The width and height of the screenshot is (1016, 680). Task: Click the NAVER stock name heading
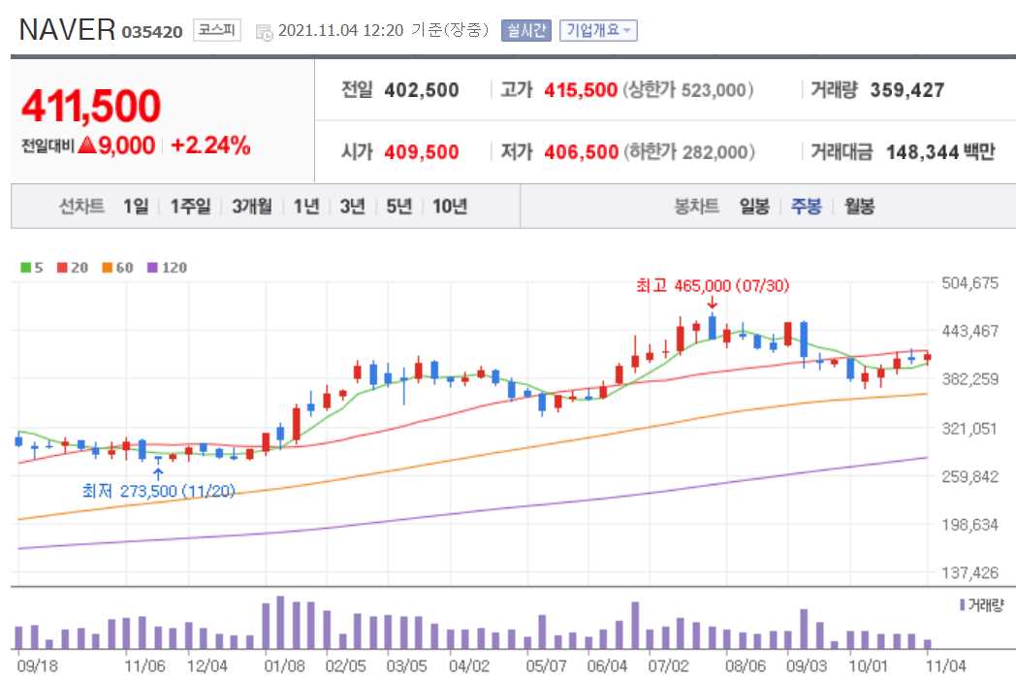pos(68,29)
